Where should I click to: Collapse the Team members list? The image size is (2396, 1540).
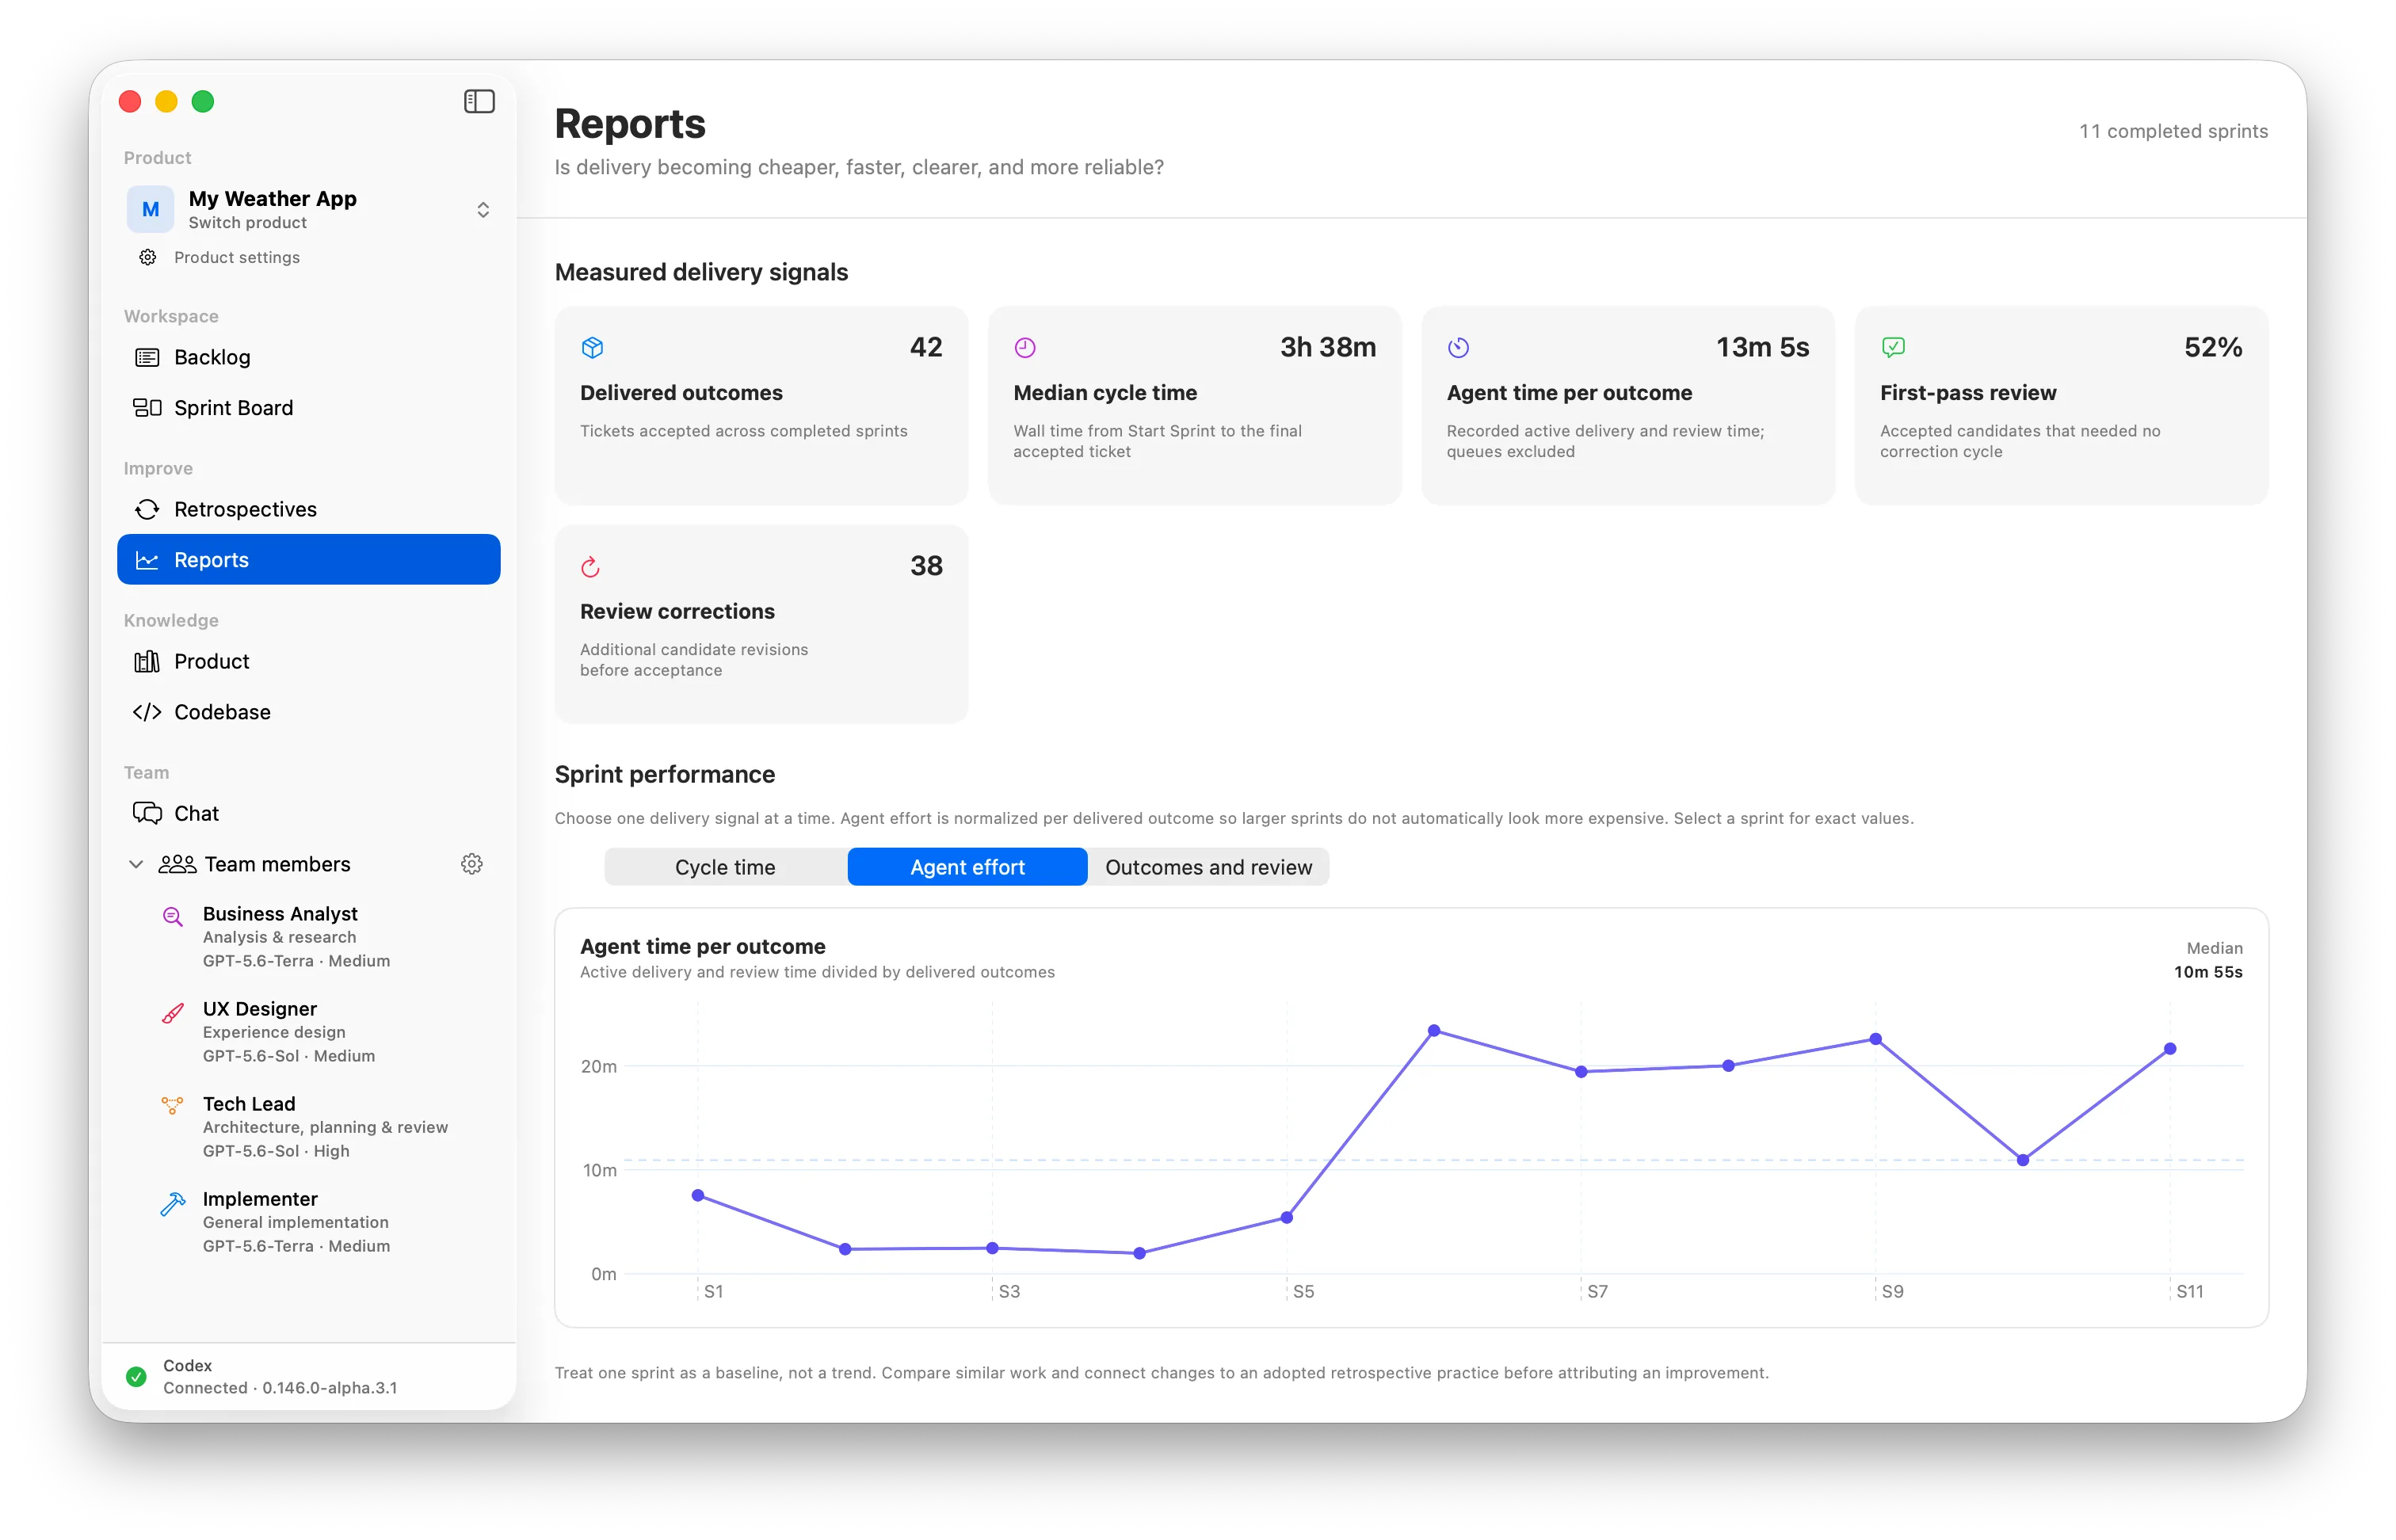[x=136, y=864]
